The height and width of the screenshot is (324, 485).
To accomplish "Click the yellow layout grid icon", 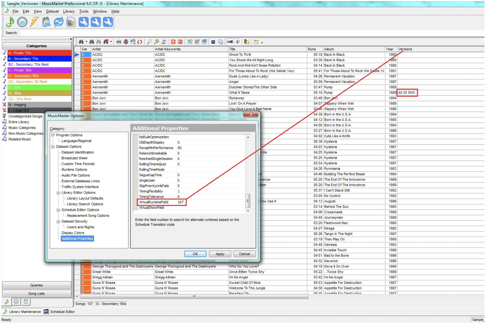I will pos(256,42).
